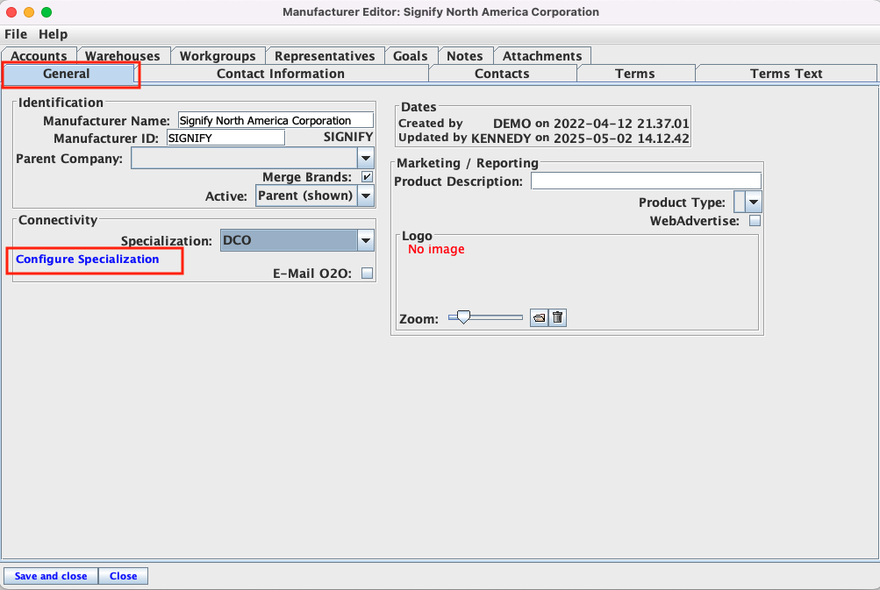Viewport: 880px width, 590px height.
Task: Open the Terms Text tab
Action: 786,74
